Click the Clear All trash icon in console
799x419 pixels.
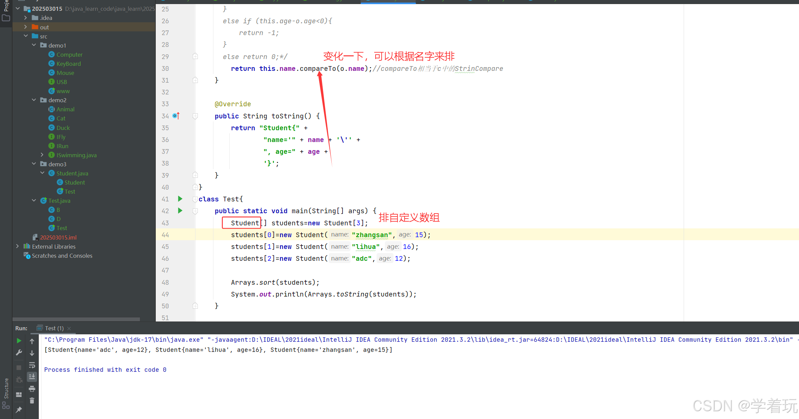click(32, 401)
